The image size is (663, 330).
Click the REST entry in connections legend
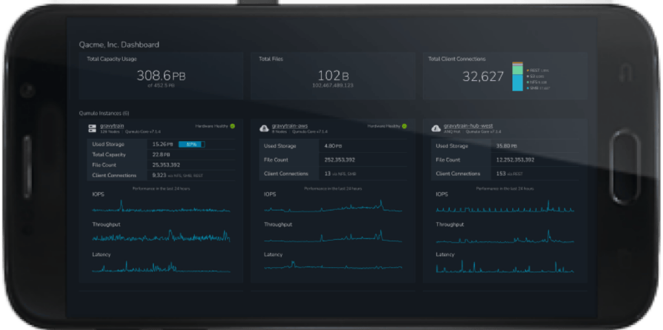538,69
